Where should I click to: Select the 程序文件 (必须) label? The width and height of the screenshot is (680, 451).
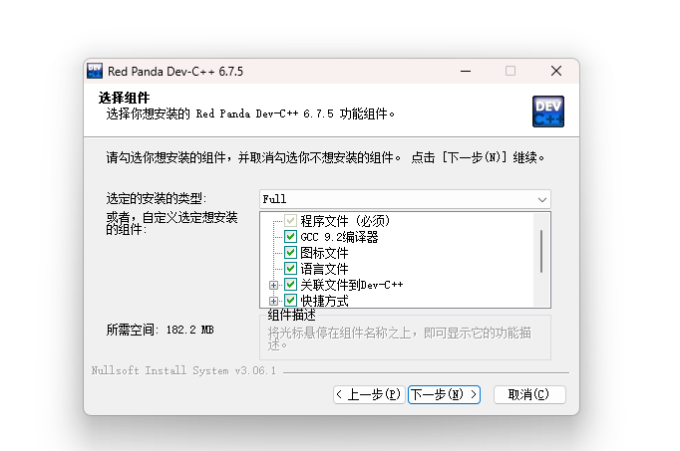click(345, 221)
